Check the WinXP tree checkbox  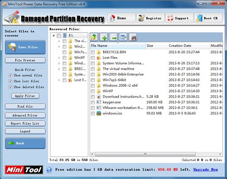[x=64, y=58]
